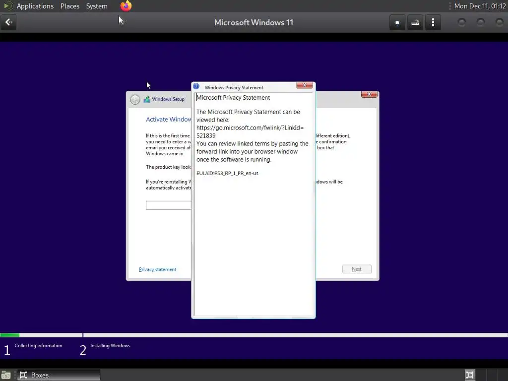Click the workspace switcher icon in the bottom panel
Screen dimensions: 508x381
point(470,375)
